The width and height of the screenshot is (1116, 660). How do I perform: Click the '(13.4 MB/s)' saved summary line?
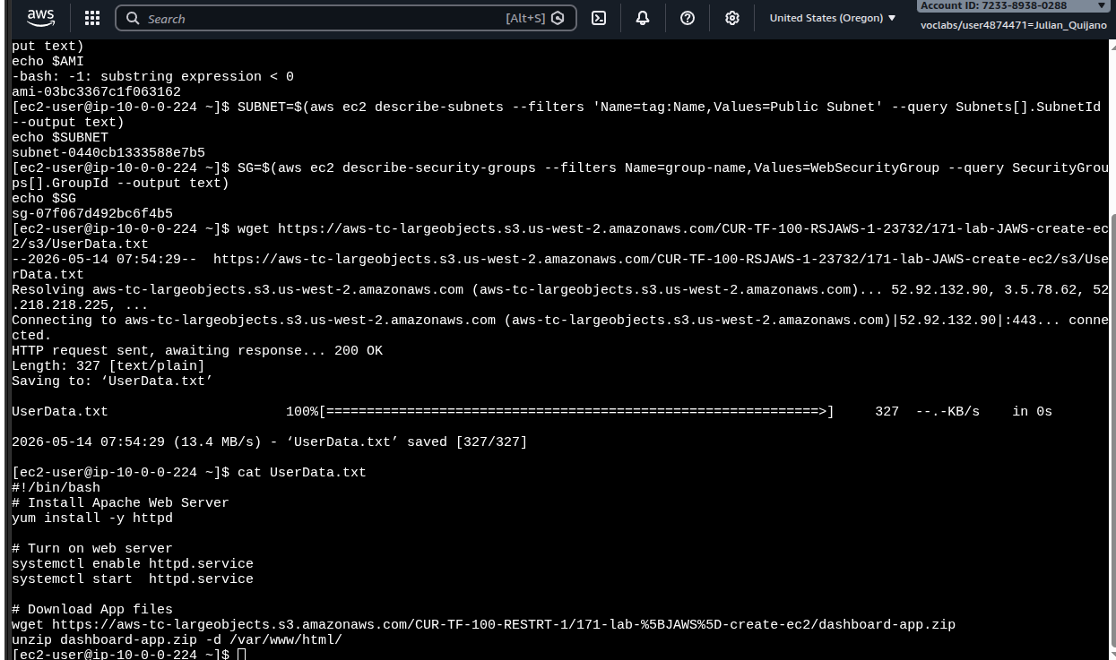tap(269, 441)
